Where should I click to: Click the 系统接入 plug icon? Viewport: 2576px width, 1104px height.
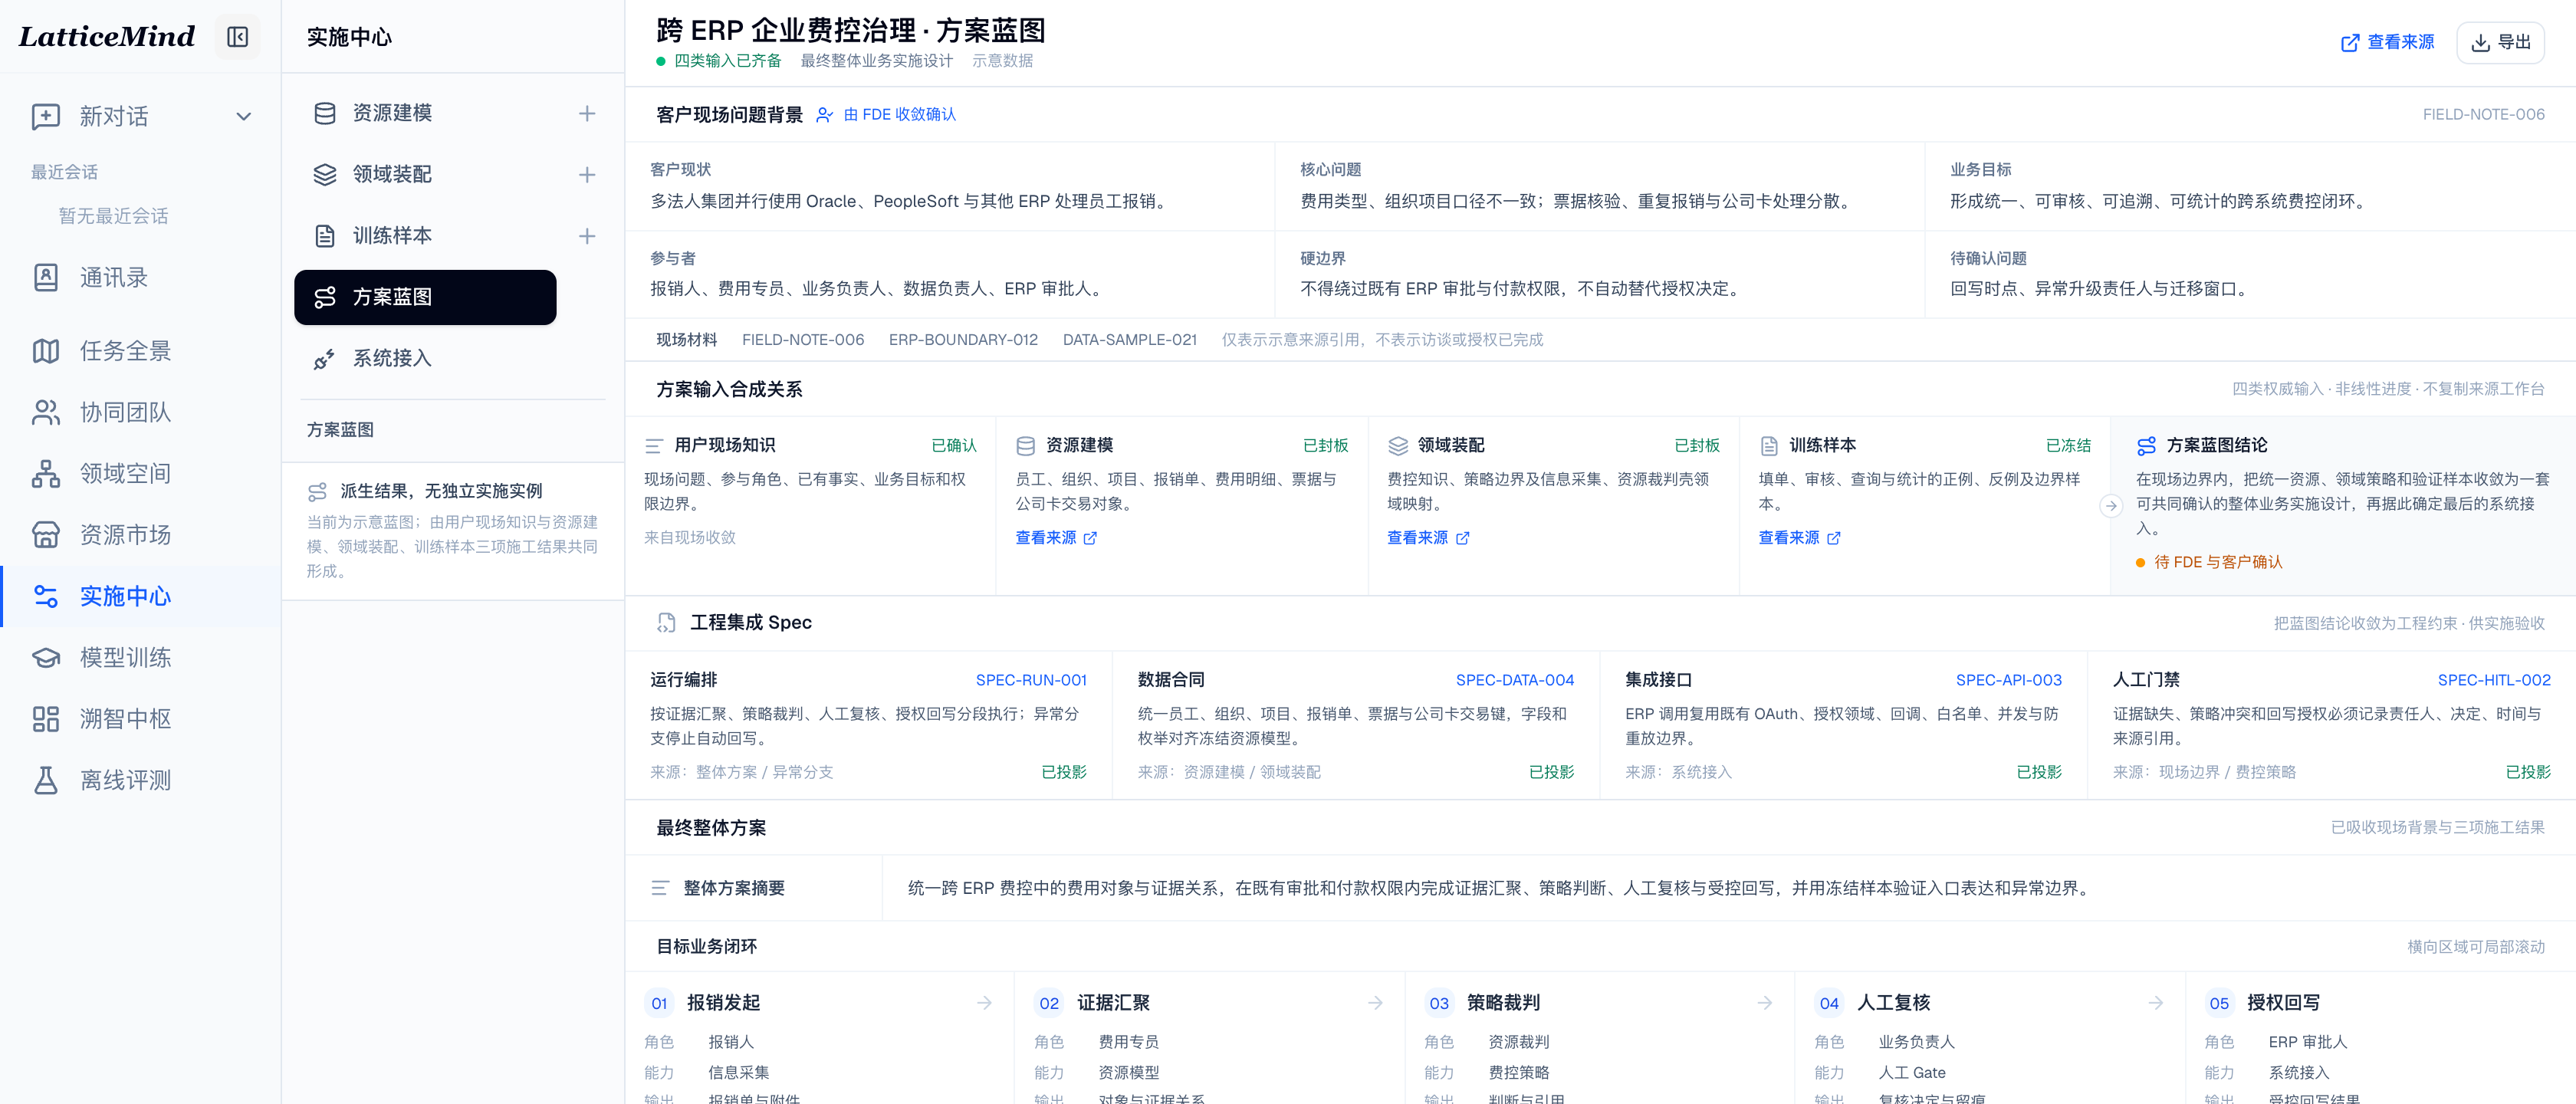tap(325, 359)
